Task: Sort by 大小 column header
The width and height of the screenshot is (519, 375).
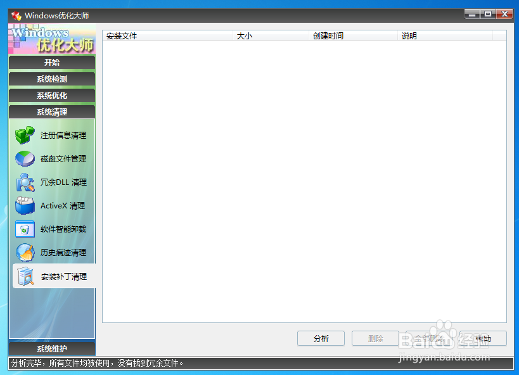Action: click(271, 35)
